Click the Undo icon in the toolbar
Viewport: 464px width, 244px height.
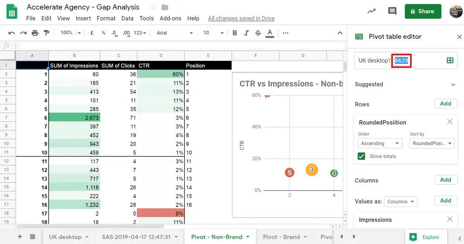coord(12,33)
